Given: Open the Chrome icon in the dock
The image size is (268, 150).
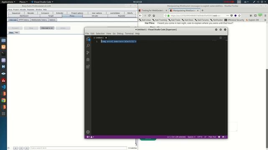Looking at the screenshot, I should click(x=3, y=100).
